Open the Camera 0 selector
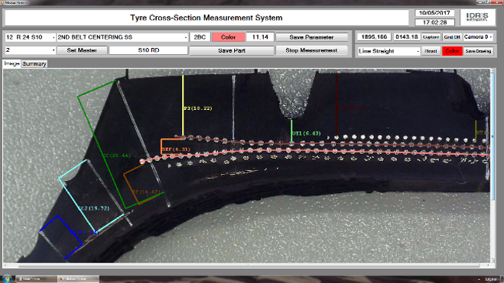This screenshot has width=504, height=283. (478, 37)
